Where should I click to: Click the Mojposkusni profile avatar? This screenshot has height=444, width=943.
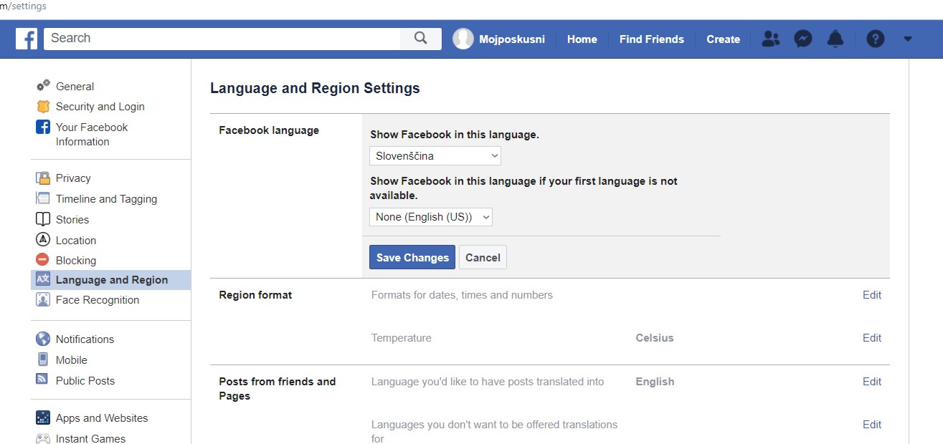463,39
